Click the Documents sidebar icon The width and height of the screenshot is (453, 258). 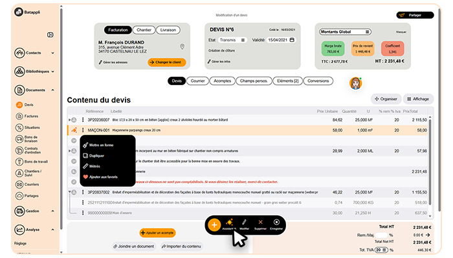[19, 90]
